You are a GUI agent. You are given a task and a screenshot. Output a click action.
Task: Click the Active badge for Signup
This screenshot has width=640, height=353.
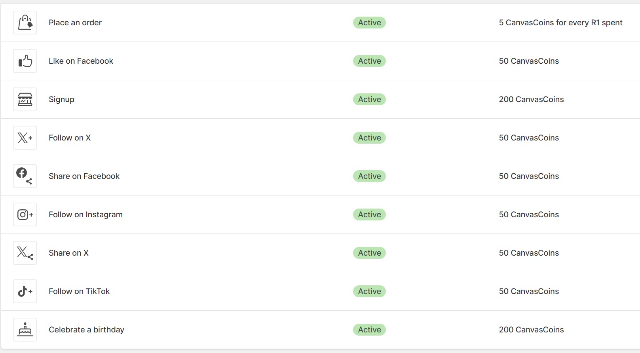pos(369,99)
